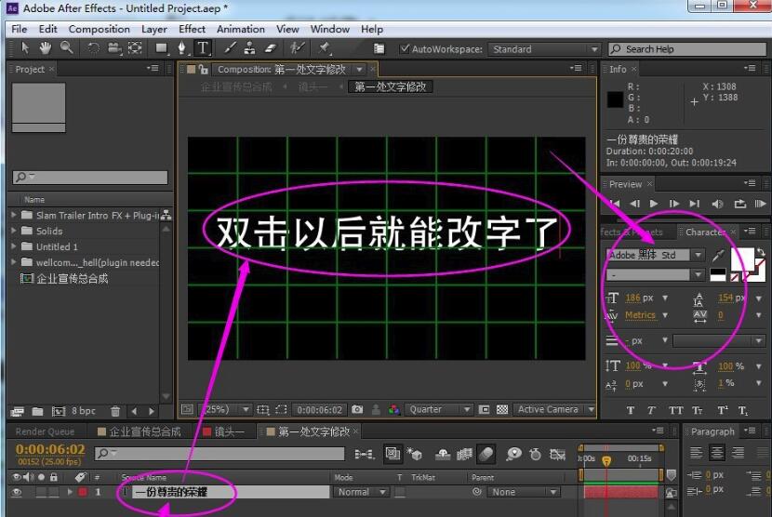The height and width of the screenshot is (517, 772).
Task: Expand layer 1 properties triangle
Action: tap(70, 492)
